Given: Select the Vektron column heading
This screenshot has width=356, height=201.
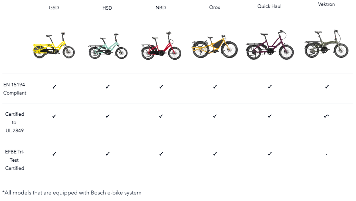Looking at the screenshot, I should (326, 4).
